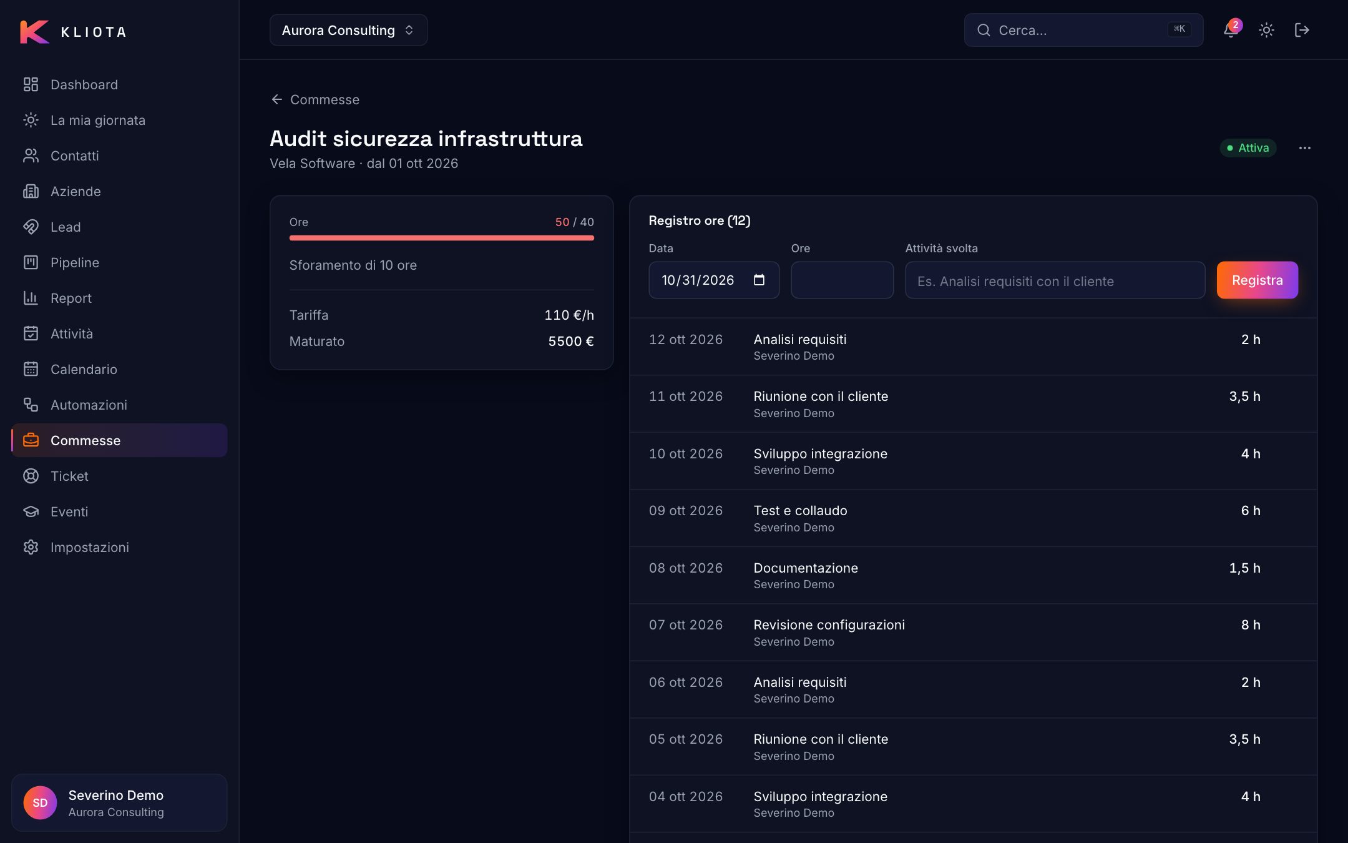Click the Automazioni workflow icon
1348x843 pixels.
(31, 405)
